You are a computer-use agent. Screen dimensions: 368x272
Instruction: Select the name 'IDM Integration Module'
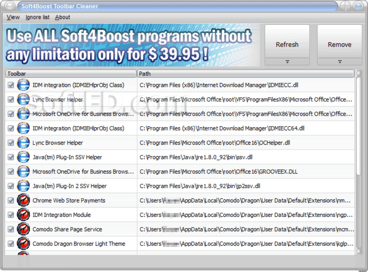(x=61, y=215)
